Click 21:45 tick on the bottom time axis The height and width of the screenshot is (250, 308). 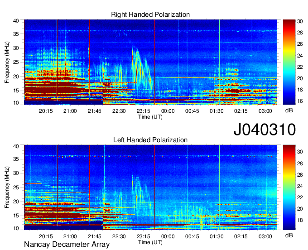(x=95, y=236)
